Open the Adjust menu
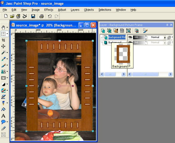175x143 pixels. click(x=62, y=10)
